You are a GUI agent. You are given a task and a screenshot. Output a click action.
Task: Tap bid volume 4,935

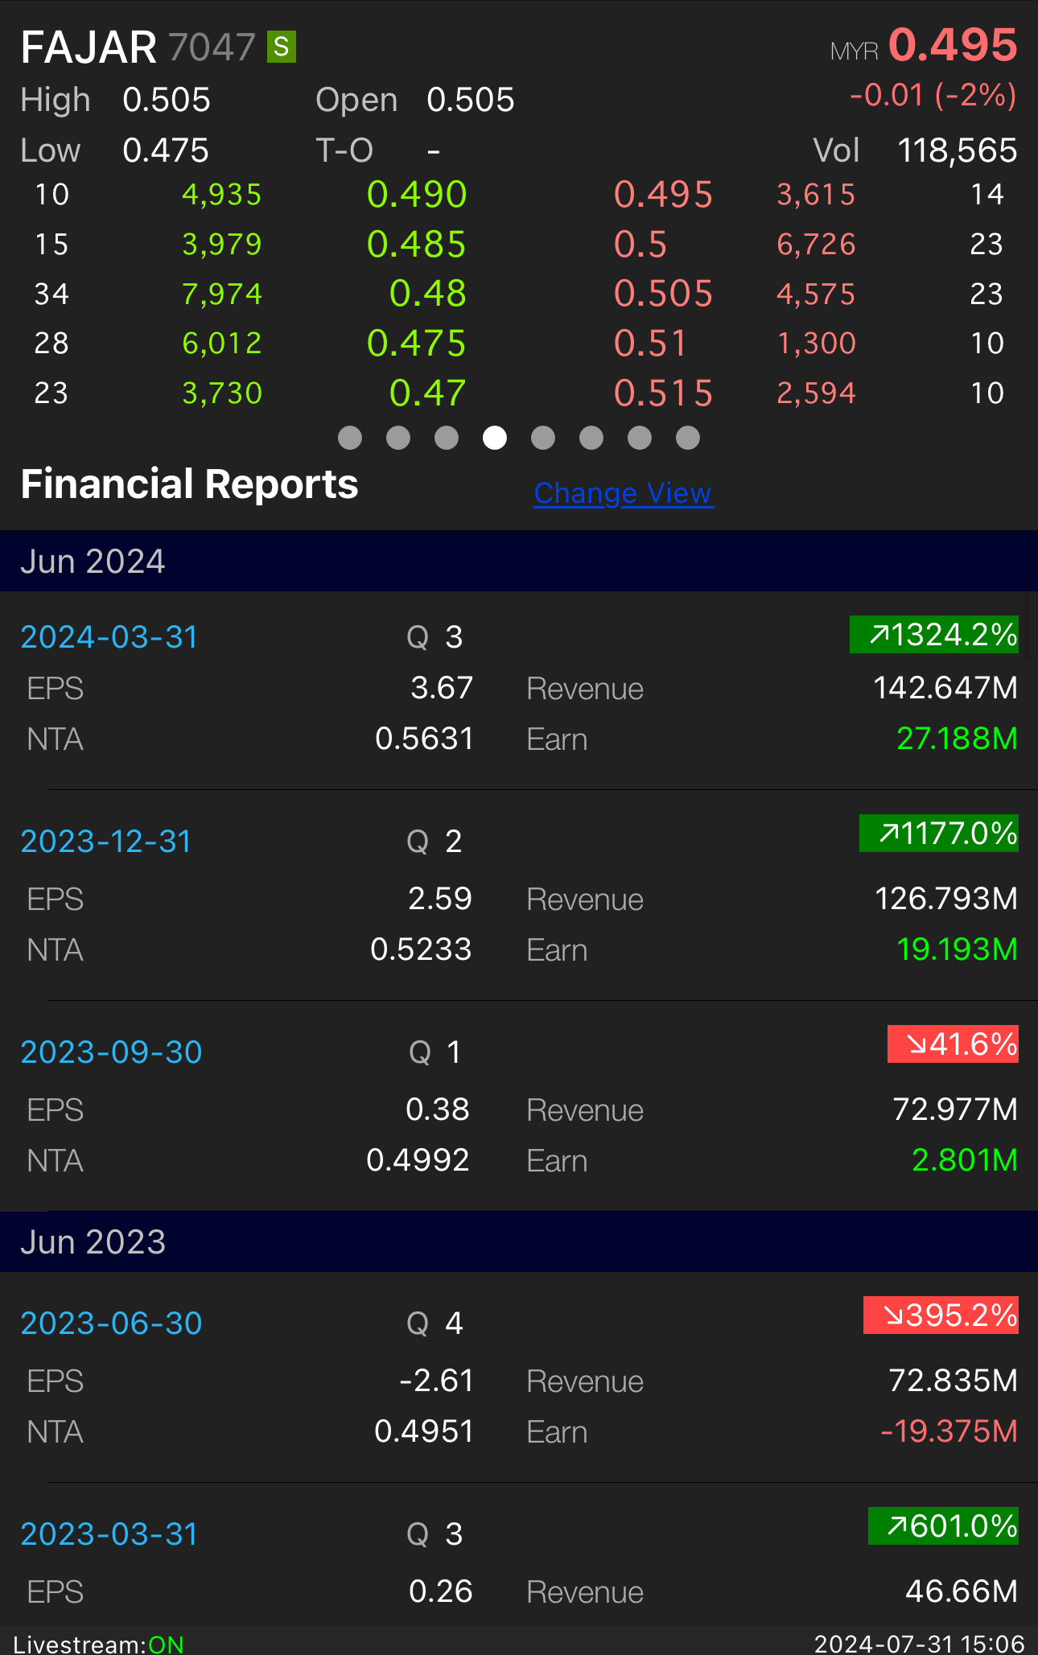[222, 195]
